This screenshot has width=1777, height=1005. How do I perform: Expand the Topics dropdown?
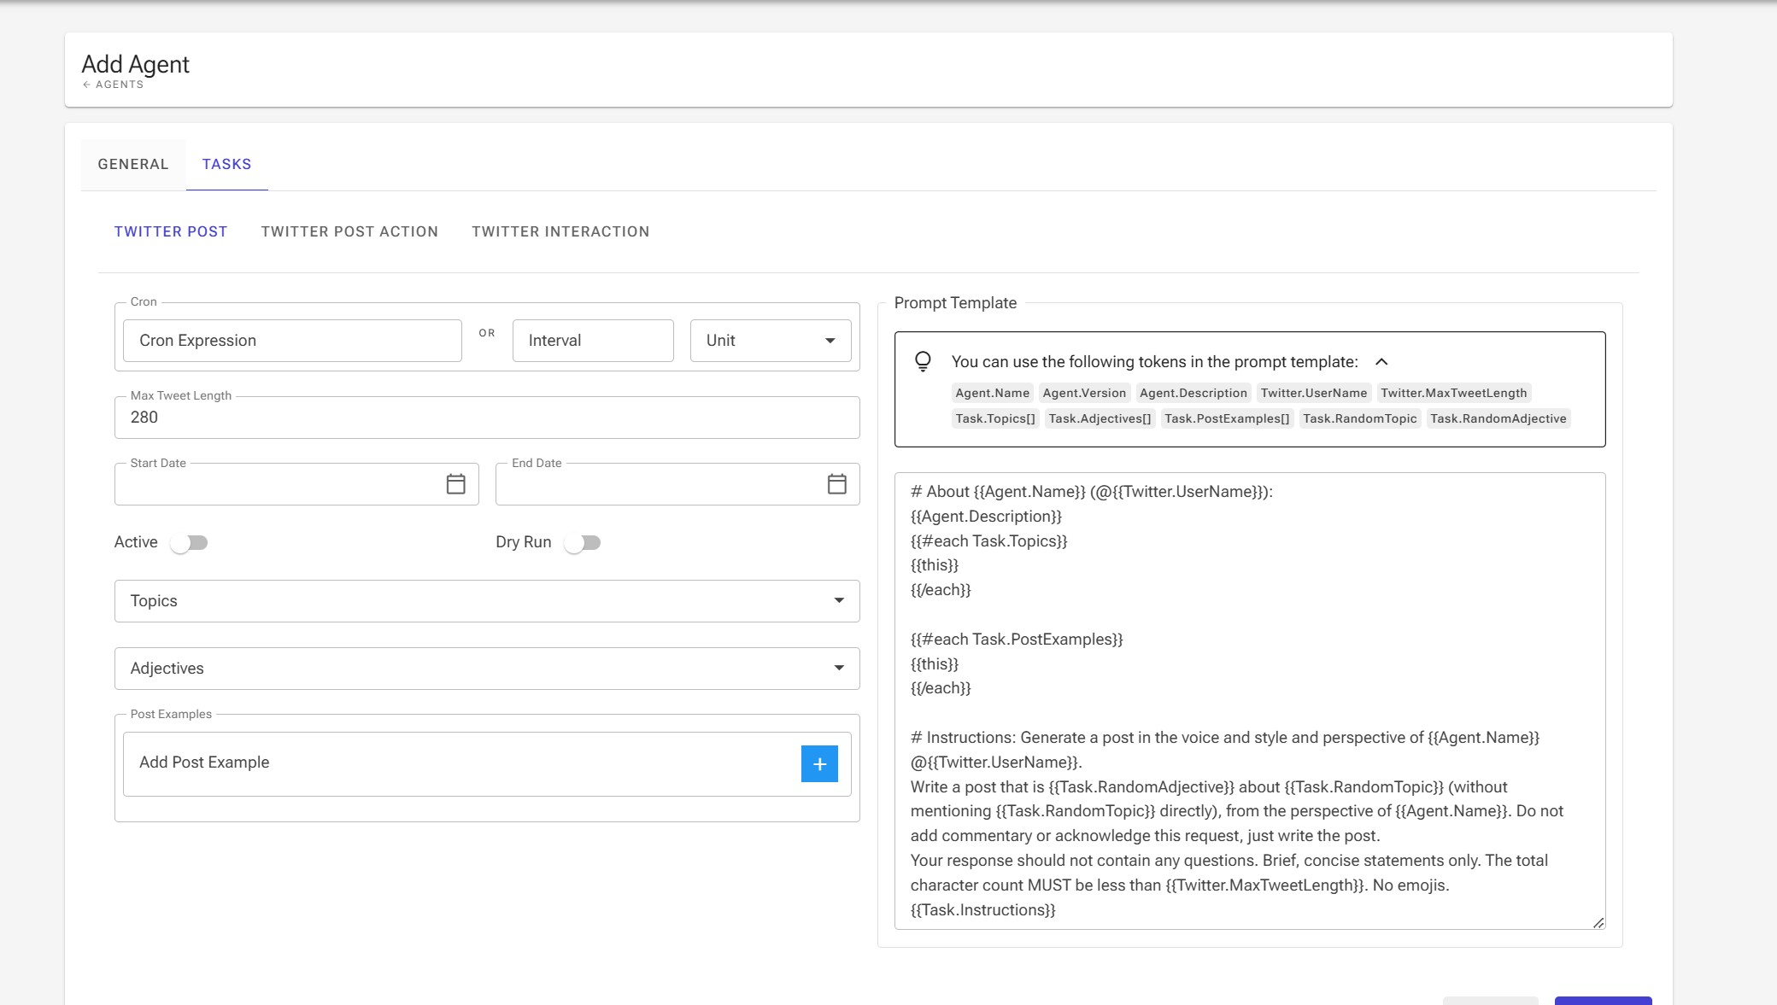[839, 600]
